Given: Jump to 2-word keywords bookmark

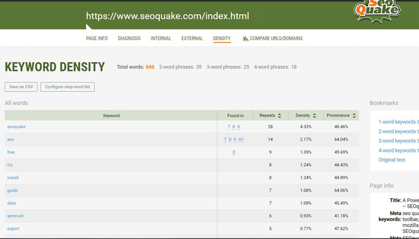Looking at the screenshot, I should [399, 131].
